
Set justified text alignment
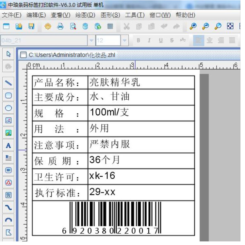(x=232, y=41)
